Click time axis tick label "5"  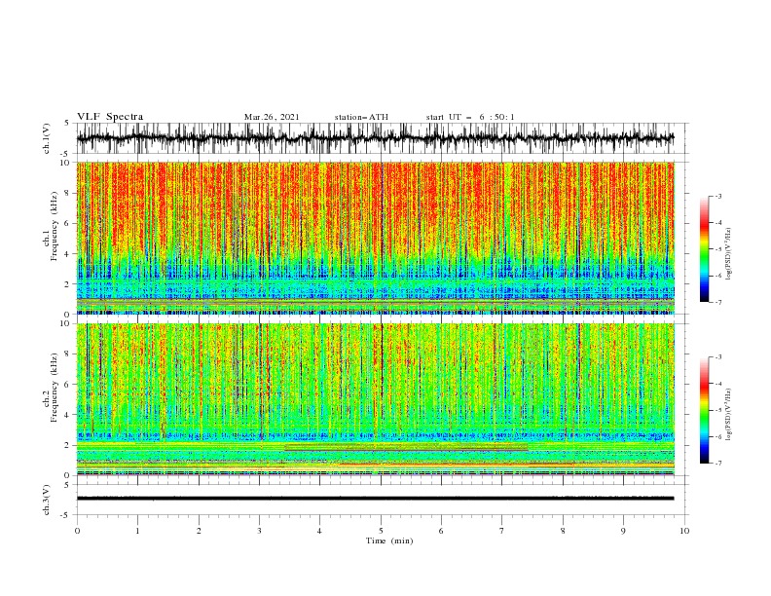pyautogui.click(x=381, y=531)
